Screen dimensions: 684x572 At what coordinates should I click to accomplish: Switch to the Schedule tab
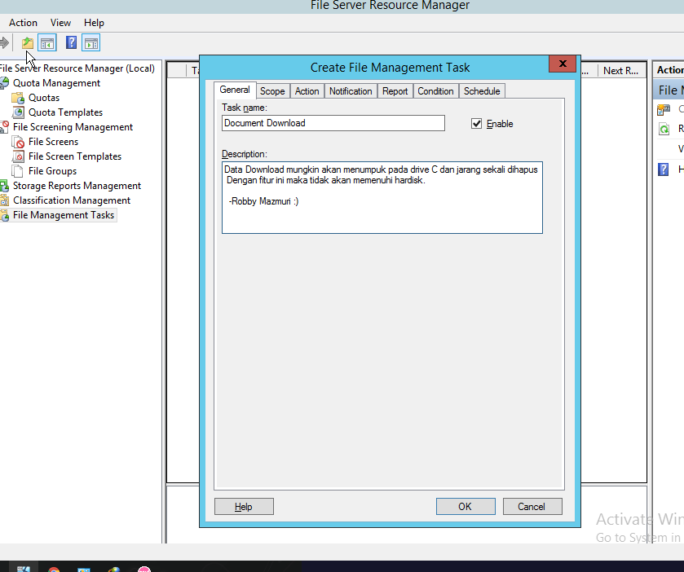pos(481,90)
